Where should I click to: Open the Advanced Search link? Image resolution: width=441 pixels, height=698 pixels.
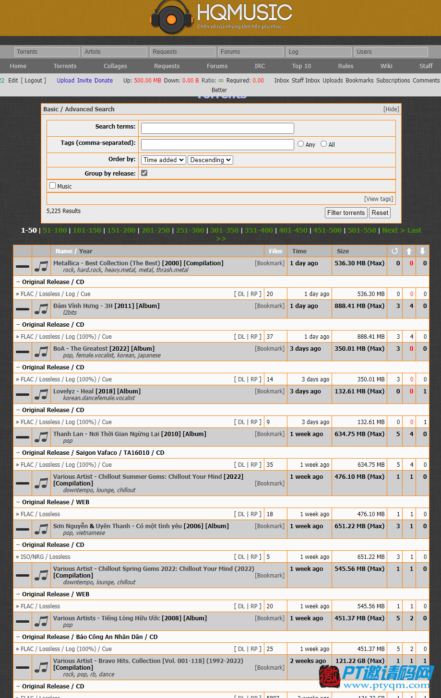pos(90,109)
